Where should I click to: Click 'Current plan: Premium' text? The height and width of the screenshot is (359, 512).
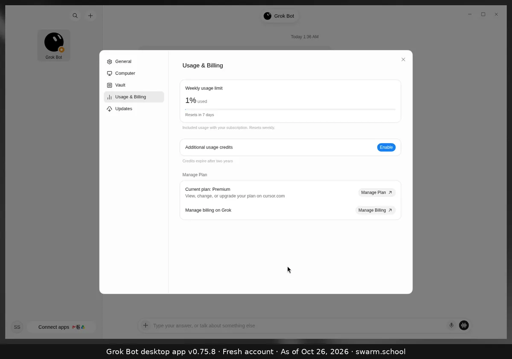[x=208, y=189]
